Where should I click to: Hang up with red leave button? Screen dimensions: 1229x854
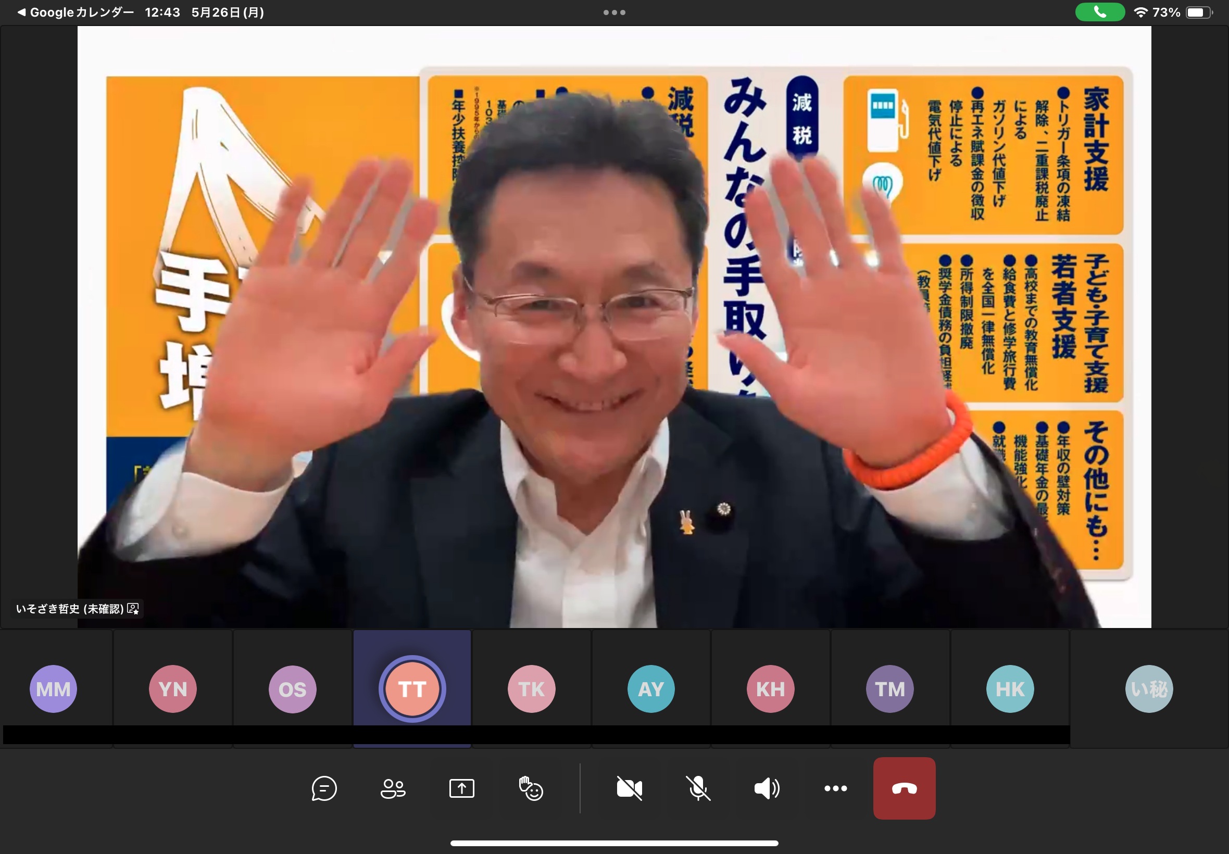pos(904,788)
